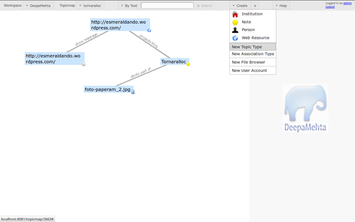355x222 pixels.
Task: Select the top esmeraldando.wordpress.com topic label
Action: pyautogui.click(x=120, y=25)
